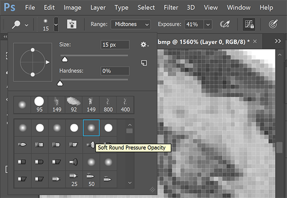Click the brush preview showing size 15
Screen dimensions: 287x198
[x=45, y=24]
